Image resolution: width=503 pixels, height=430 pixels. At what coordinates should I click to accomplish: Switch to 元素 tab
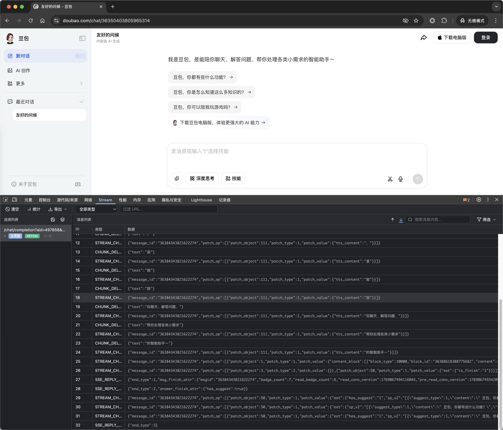click(x=28, y=200)
